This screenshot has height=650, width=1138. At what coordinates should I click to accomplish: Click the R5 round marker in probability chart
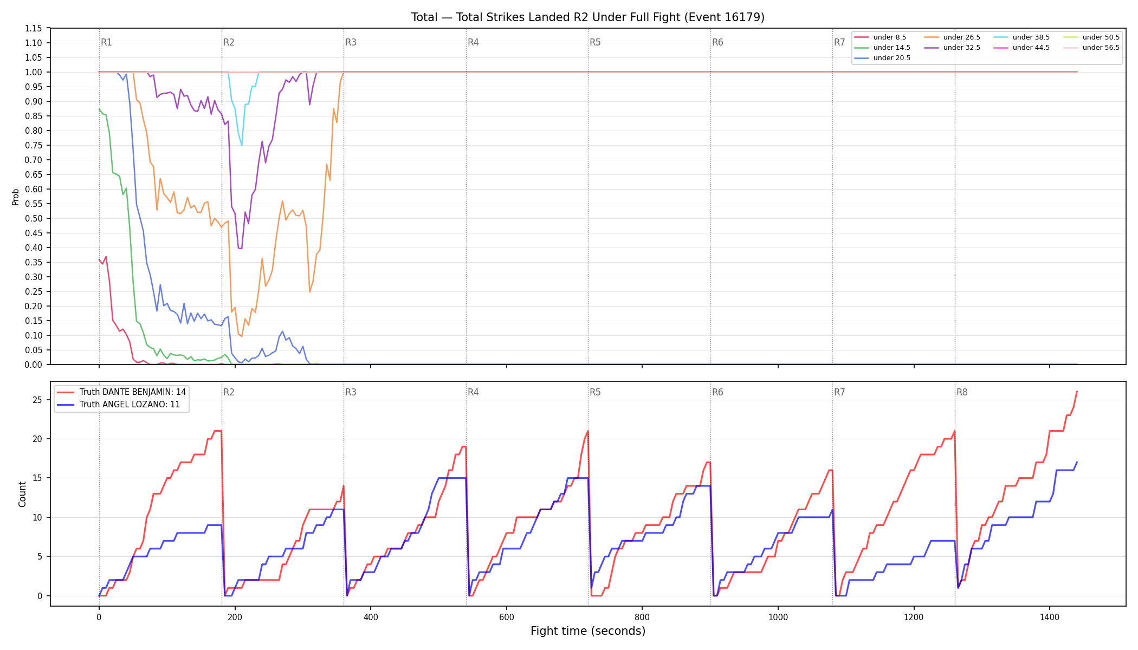pyautogui.click(x=596, y=42)
